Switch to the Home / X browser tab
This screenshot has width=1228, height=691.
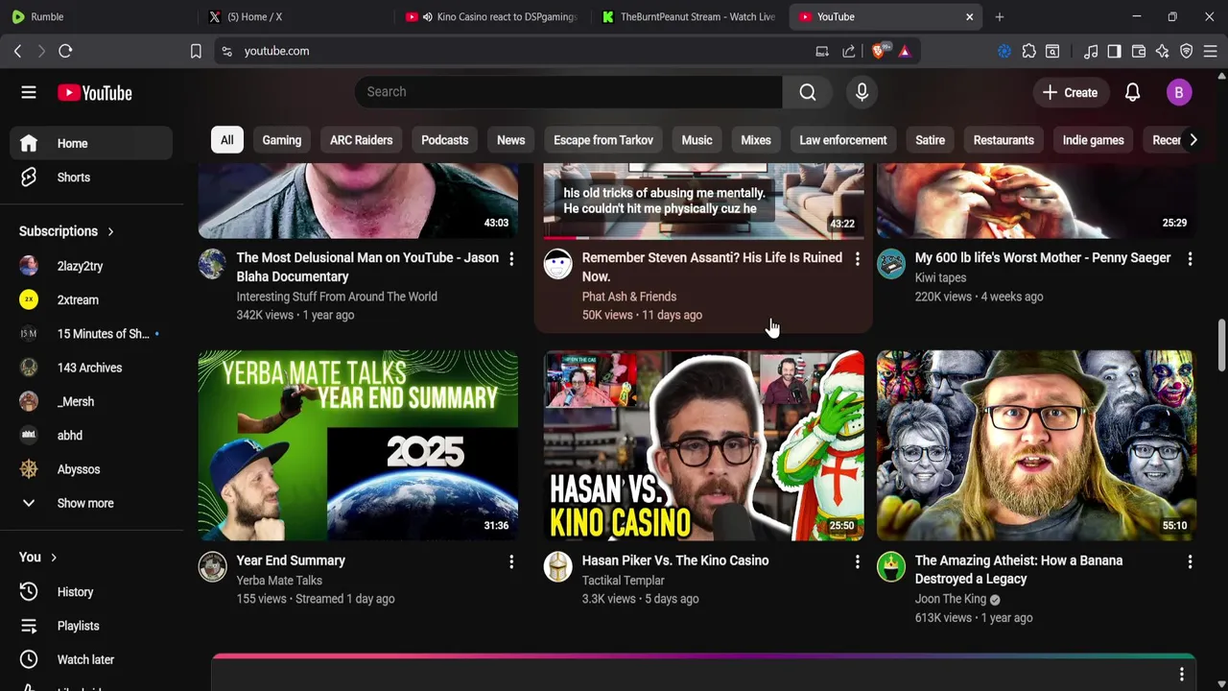(x=297, y=16)
